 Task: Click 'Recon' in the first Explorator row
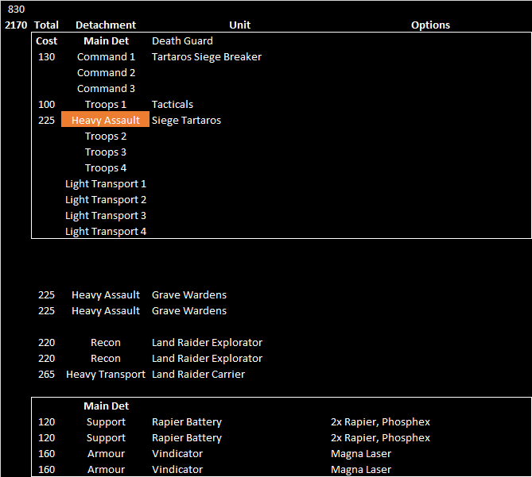coord(106,343)
